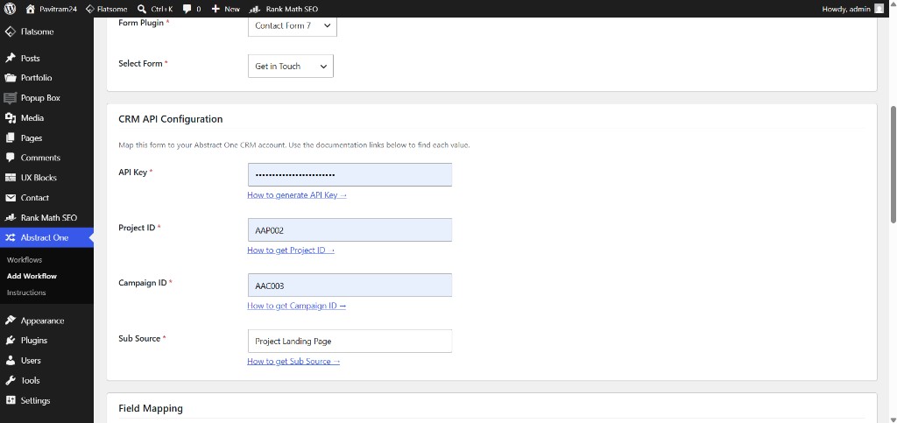Open Media menu label
Screen dimensions: 897x423
(x=32, y=117)
